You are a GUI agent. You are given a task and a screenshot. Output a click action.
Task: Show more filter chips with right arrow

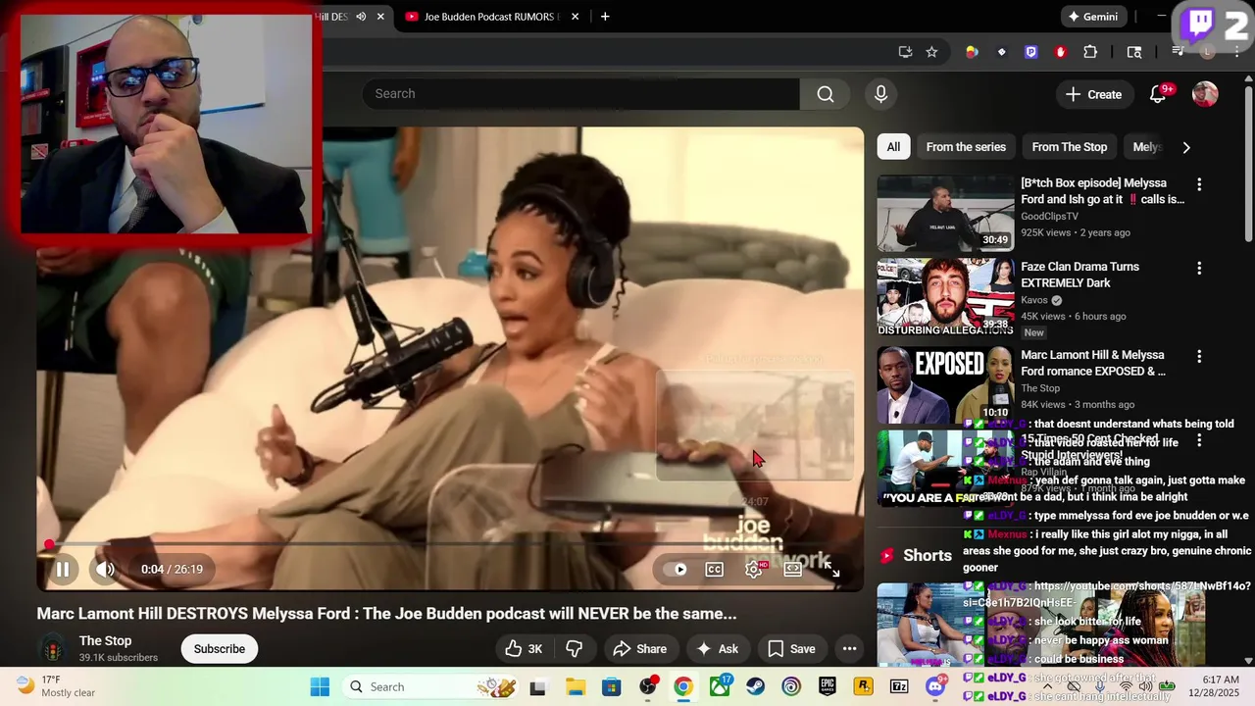[1186, 147]
